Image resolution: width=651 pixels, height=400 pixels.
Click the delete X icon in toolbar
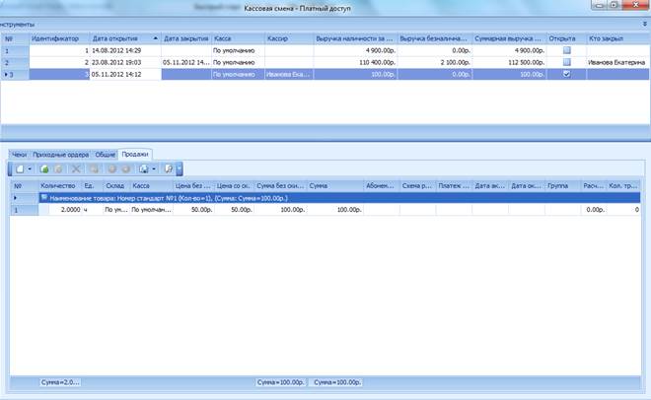[x=77, y=169]
